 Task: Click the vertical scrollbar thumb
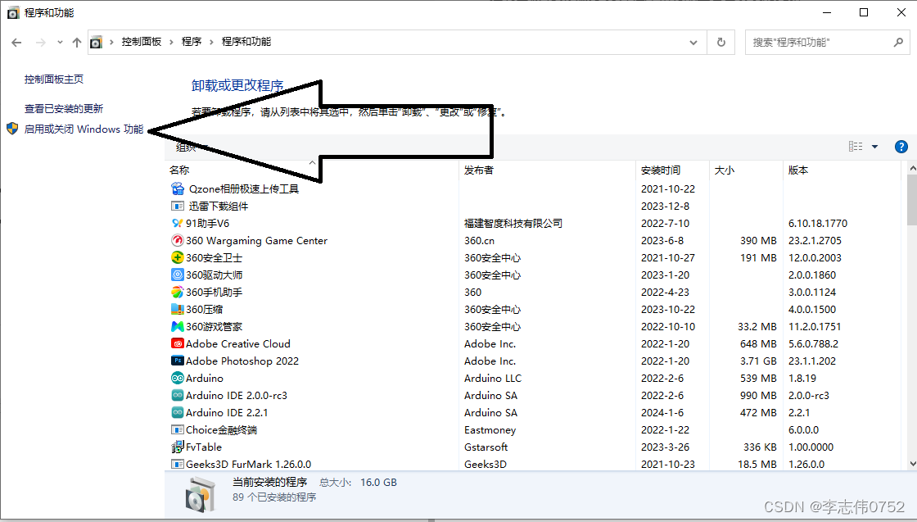click(x=912, y=200)
